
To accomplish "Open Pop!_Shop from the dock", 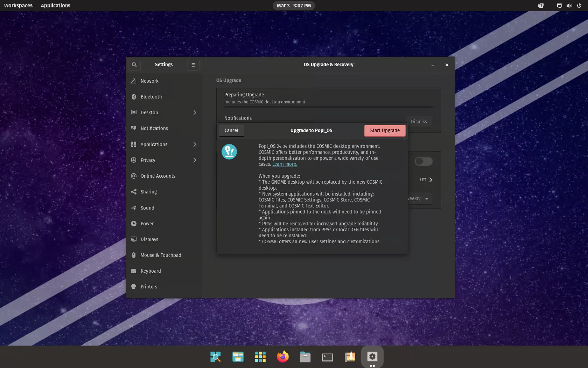I will click(x=350, y=357).
